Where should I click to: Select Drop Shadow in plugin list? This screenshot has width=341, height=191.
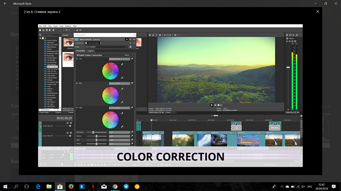[52, 98]
